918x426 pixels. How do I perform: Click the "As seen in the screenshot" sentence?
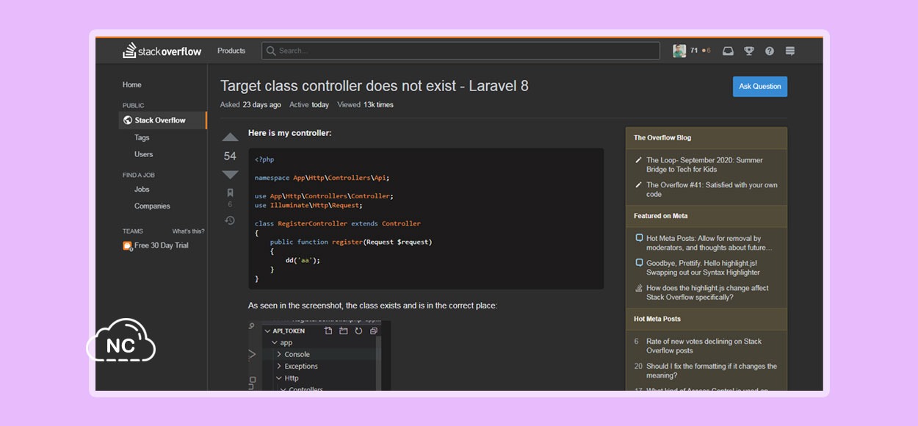point(372,306)
